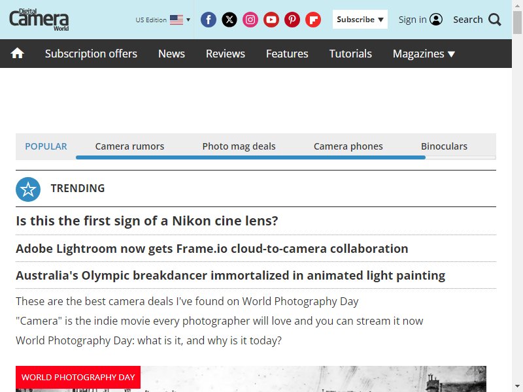Open best camera deals World Photography Day article
The height and width of the screenshot is (392, 523).
pyautogui.click(x=187, y=301)
